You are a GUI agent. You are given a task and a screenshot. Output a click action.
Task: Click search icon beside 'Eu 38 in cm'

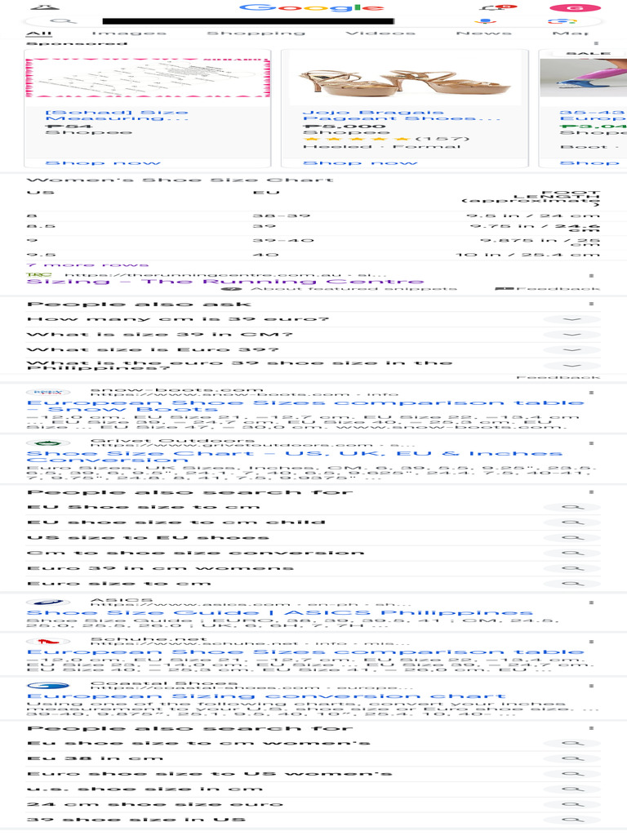tap(572, 758)
